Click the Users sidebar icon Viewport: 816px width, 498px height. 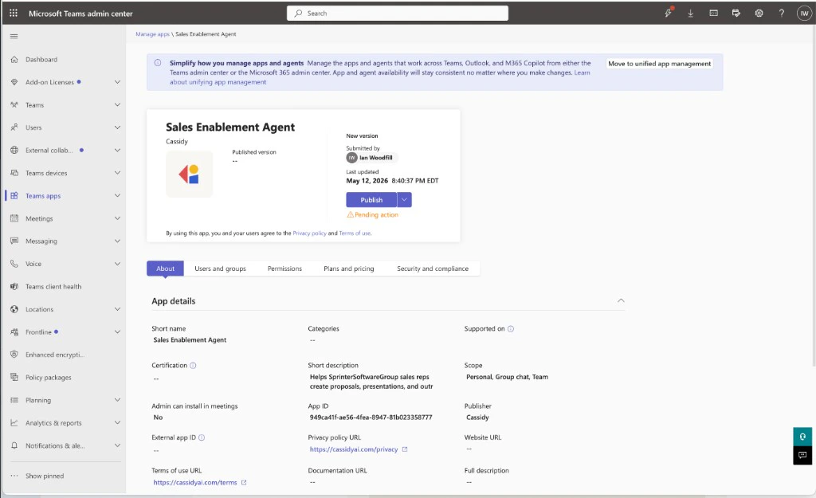[x=14, y=127]
